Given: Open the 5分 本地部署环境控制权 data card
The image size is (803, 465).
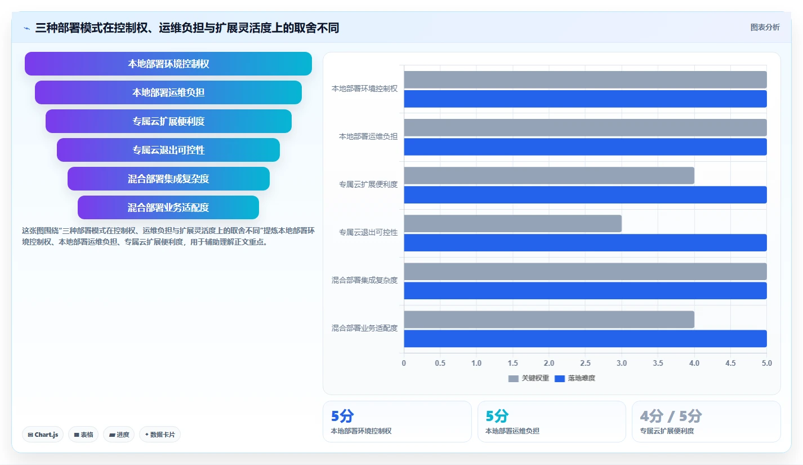Looking at the screenshot, I should point(397,422).
